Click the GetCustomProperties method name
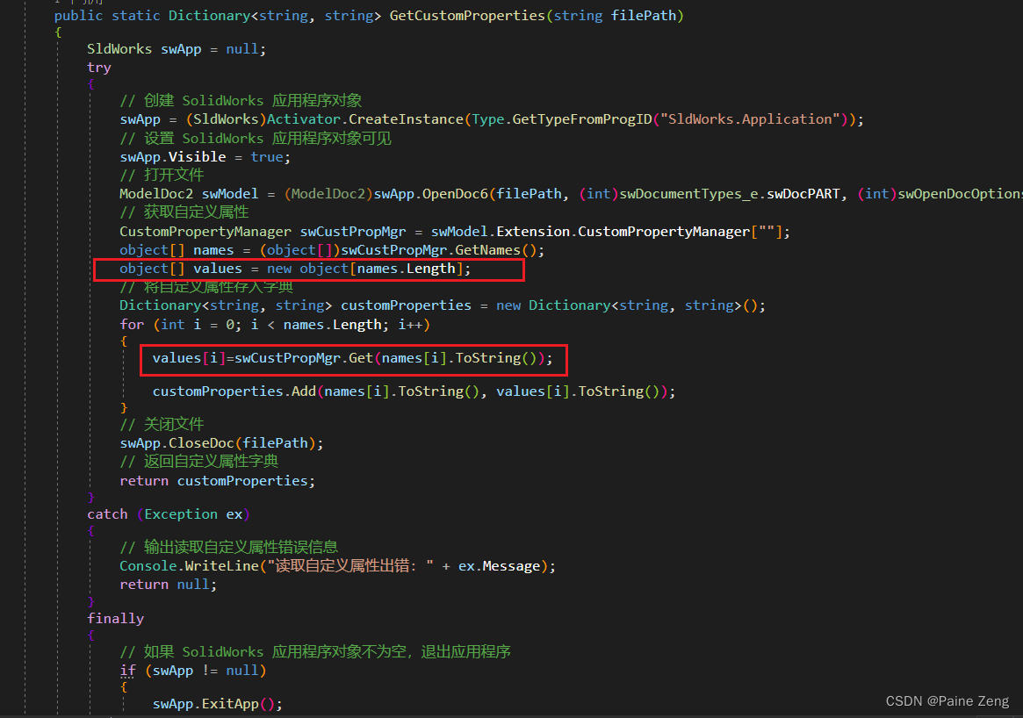Image resolution: width=1023 pixels, height=718 pixels. coord(467,16)
